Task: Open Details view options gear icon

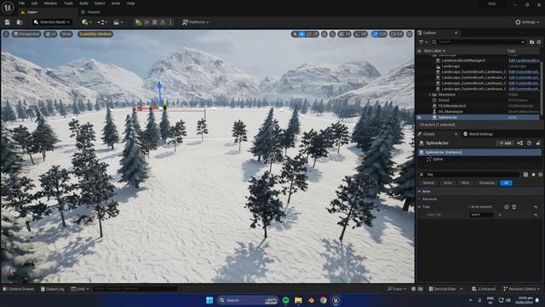Action: (x=540, y=175)
